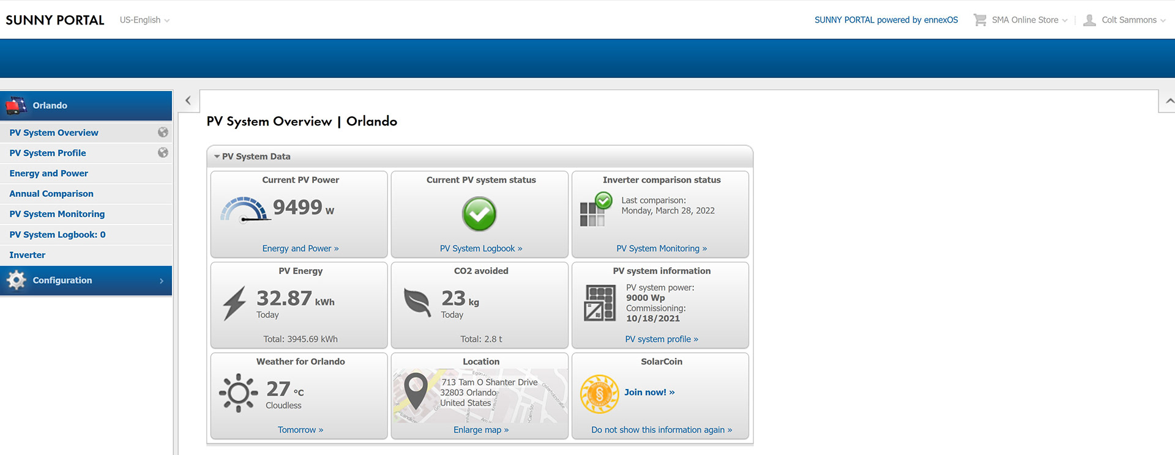Click the sun weather icon
This screenshot has width=1175, height=455.
pos(239,393)
